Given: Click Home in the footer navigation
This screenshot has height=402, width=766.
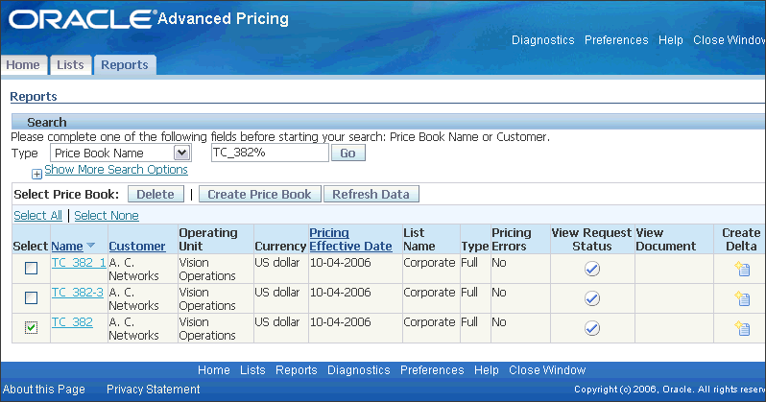Looking at the screenshot, I should (x=214, y=369).
